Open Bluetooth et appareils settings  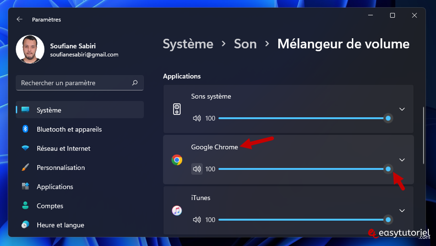tap(80, 129)
